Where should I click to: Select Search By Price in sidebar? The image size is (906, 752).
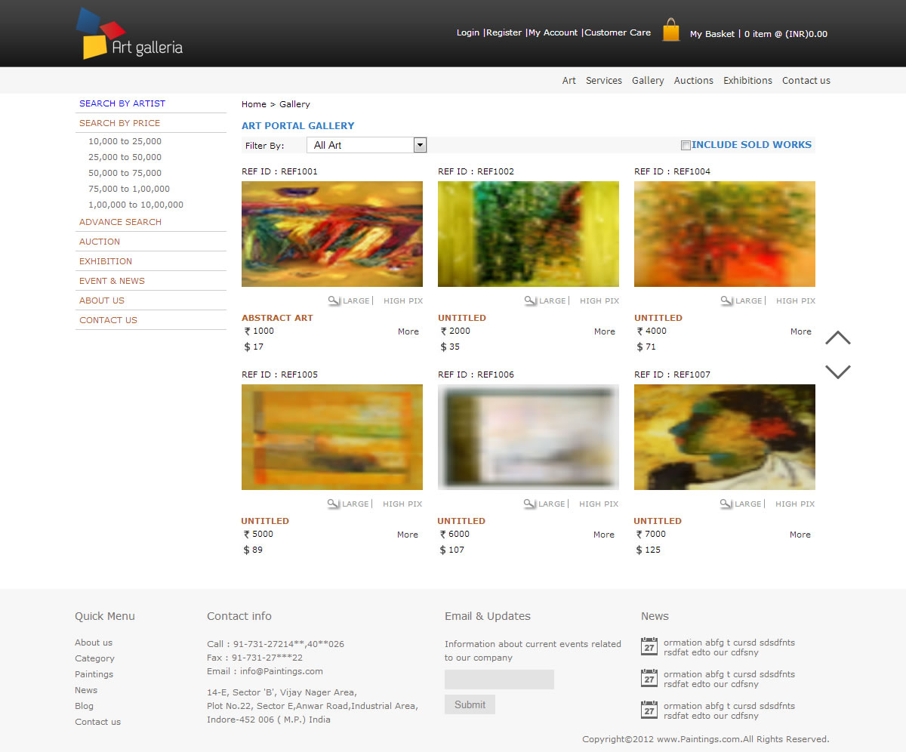[x=120, y=123]
